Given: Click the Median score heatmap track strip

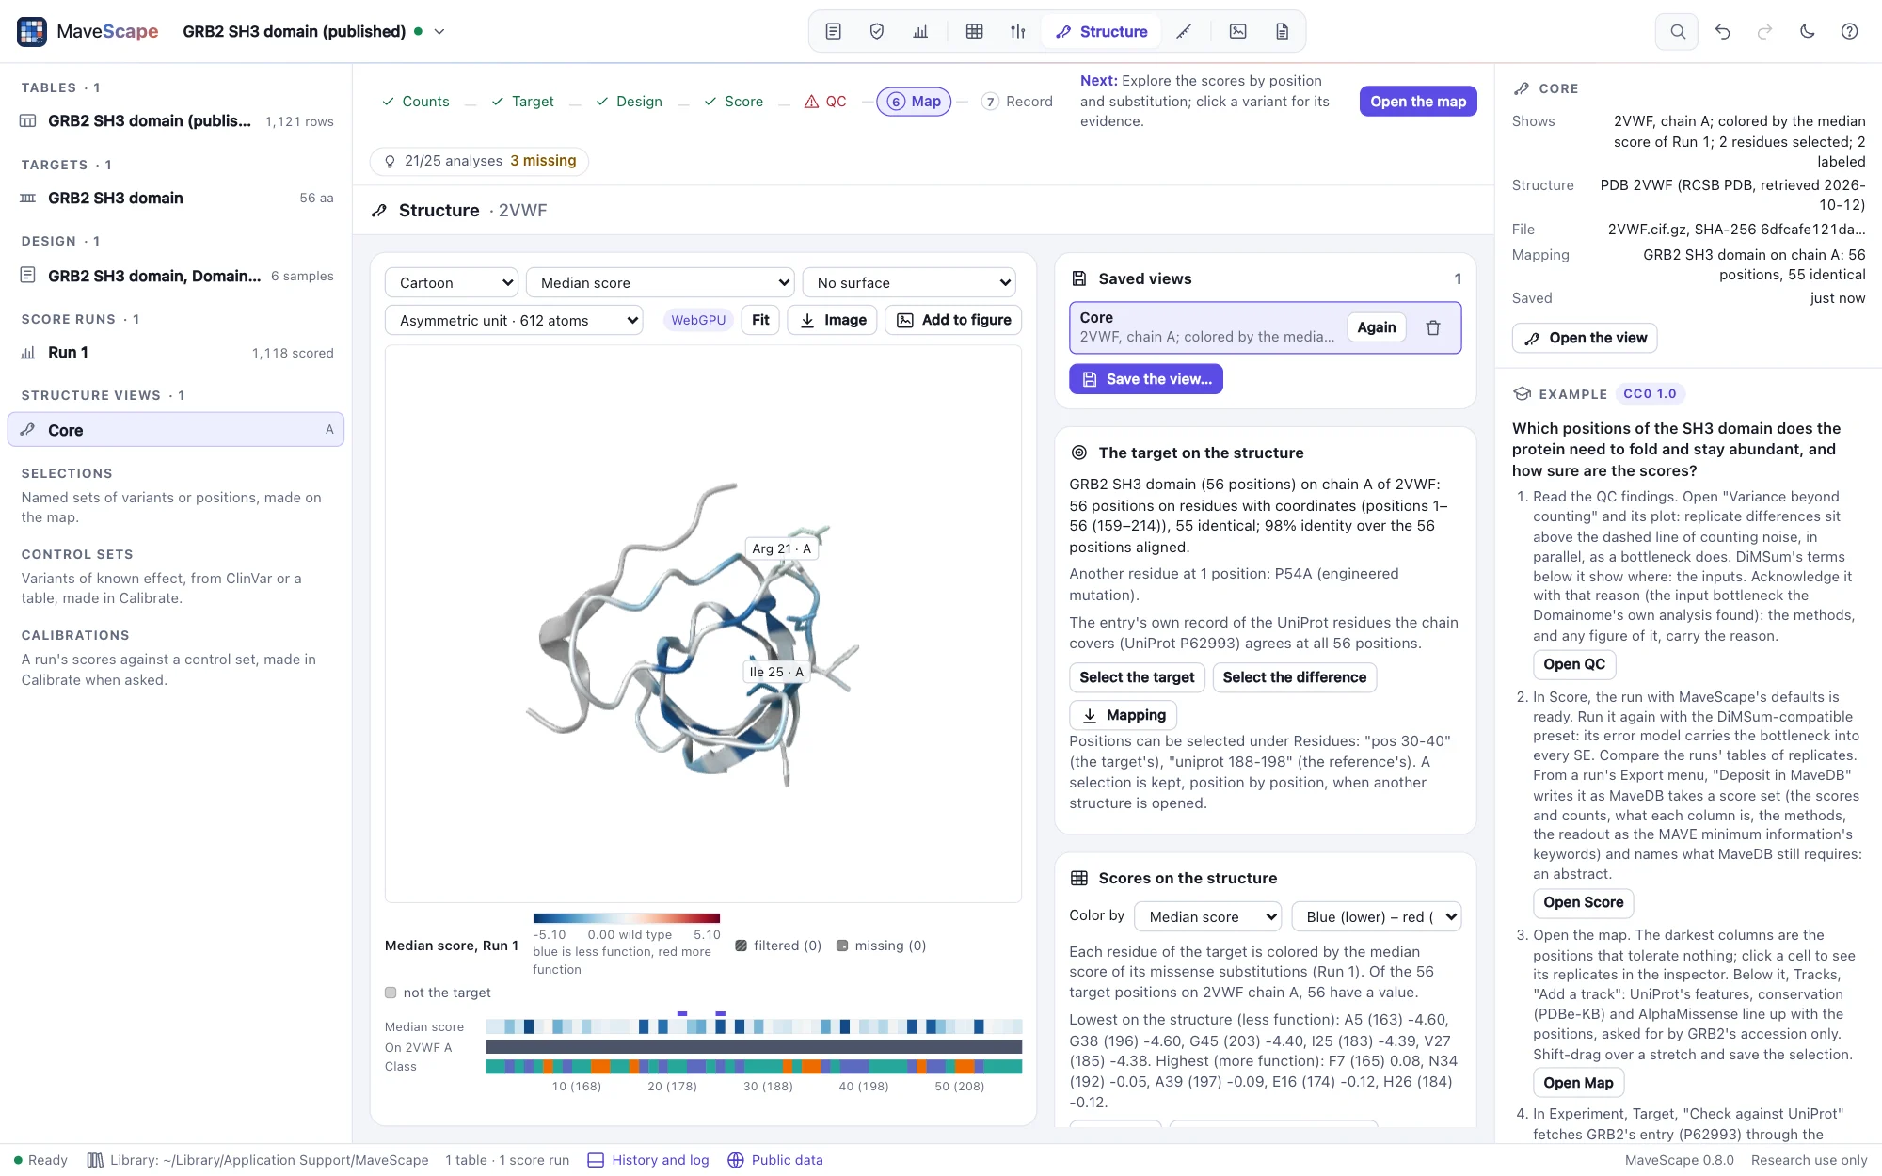Looking at the screenshot, I should click(x=754, y=1026).
